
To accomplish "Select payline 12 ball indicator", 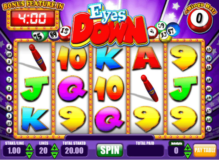I will pos(209,129).
